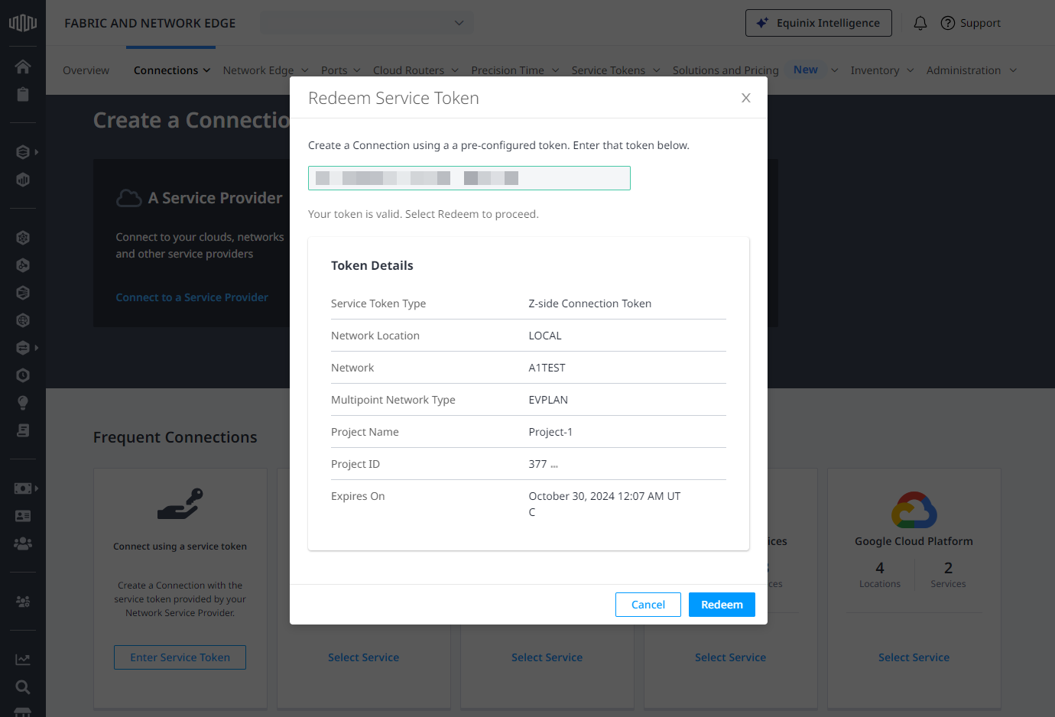The height and width of the screenshot is (717, 1055).
Task: Open the clipboard icon in sidebar
Action: point(23,94)
